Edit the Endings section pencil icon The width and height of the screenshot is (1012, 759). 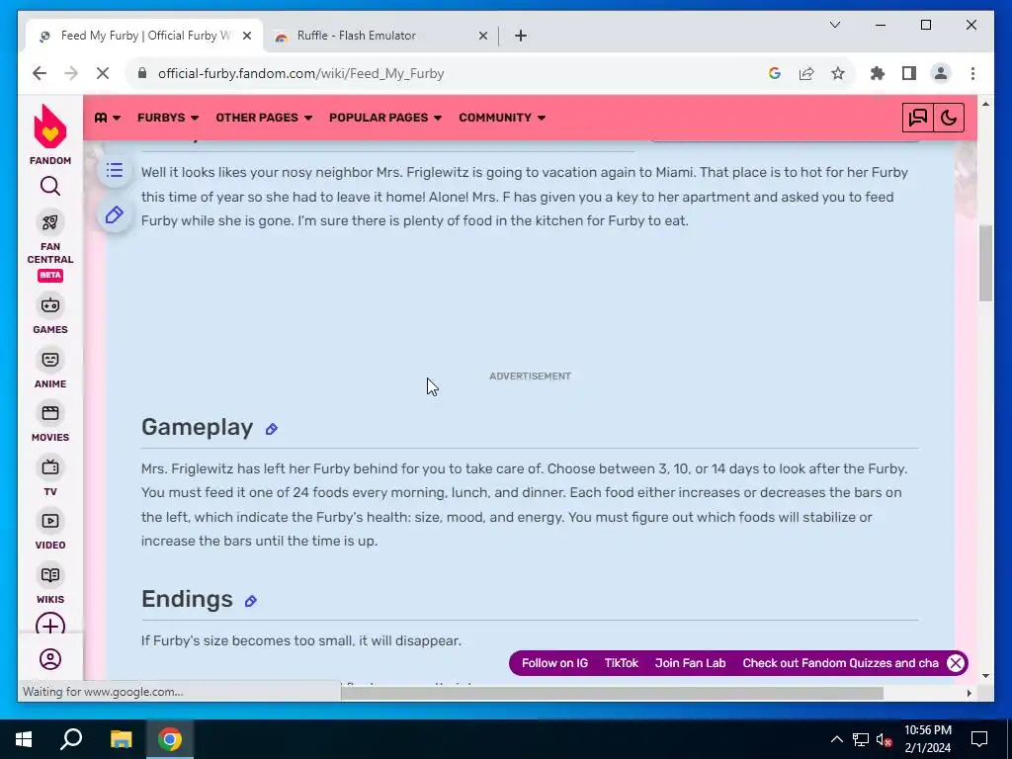pos(250,601)
